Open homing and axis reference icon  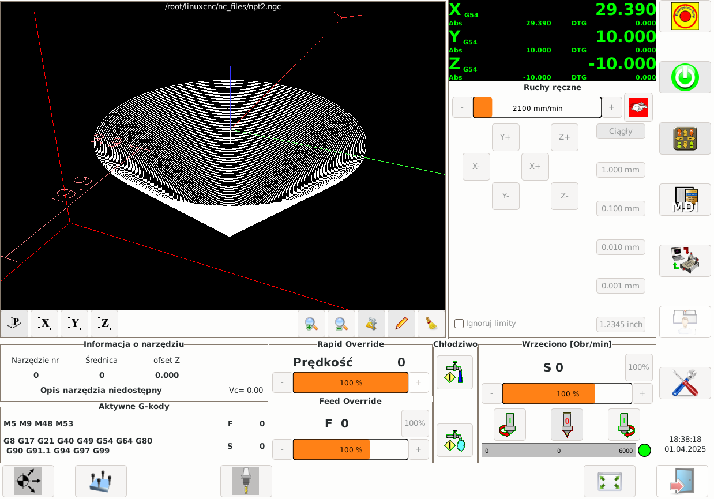coord(28,481)
